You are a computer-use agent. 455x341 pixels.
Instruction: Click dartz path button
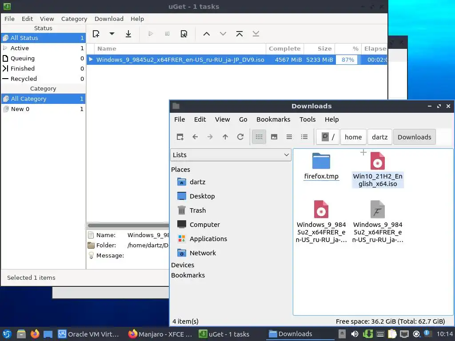(x=379, y=137)
